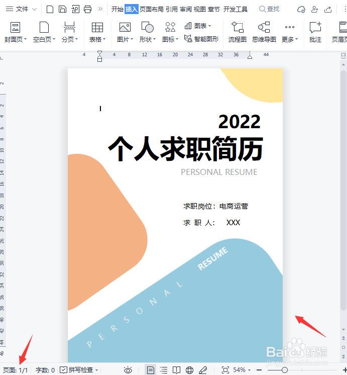347x375 pixels.
Task: Click the scroll down arrow
Action: tap(343, 330)
